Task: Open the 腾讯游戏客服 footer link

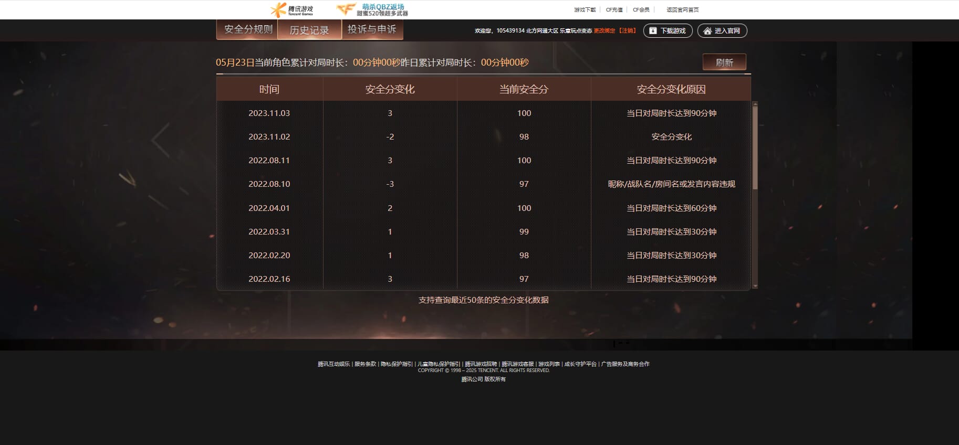Action: [x=517, y=364]
